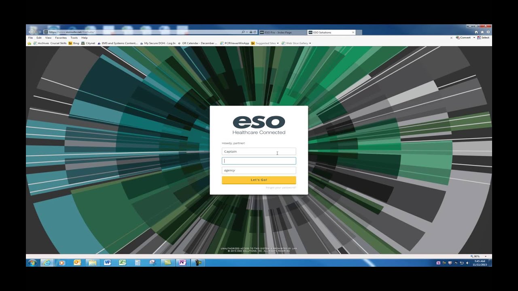The width and height of the screenshot is (518, 291).
Task: Click the agency input field
Action: pyautogui.click(x=259, y=170)
